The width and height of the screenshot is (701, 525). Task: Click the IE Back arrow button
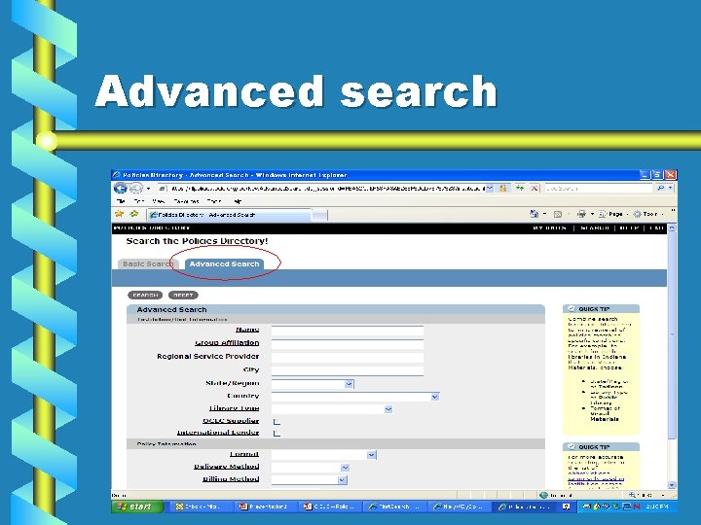[x=120, y=188]
